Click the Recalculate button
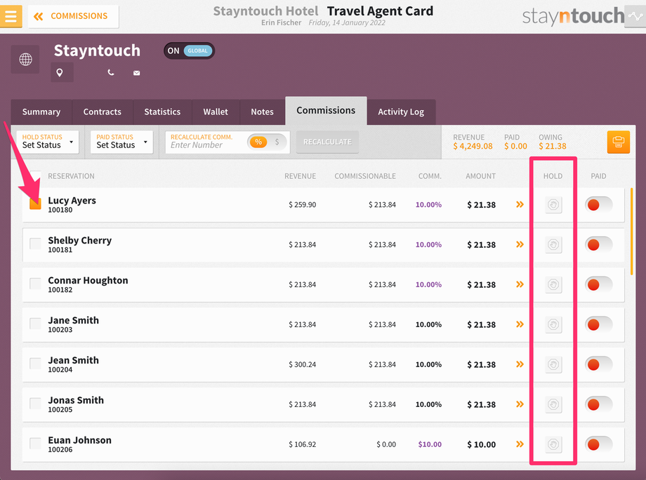The image size is (646, 480). point(327,142)
